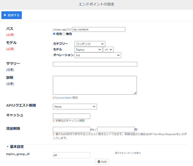Select the 有効 radio button
Screen dimensions: 193x166
click(x=54, y=34)
